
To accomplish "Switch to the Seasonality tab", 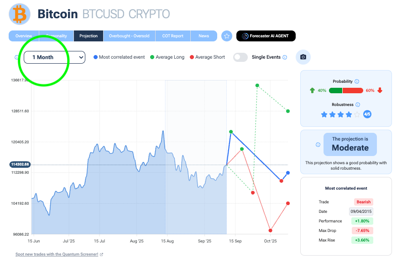I will [x=57, y=36].
